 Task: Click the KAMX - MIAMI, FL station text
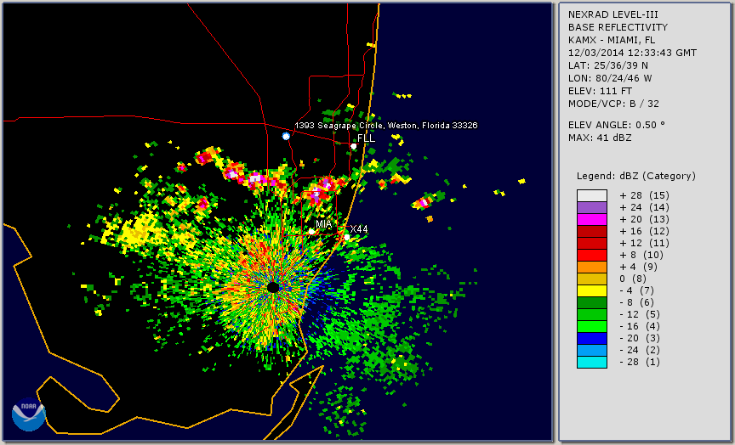612,40
